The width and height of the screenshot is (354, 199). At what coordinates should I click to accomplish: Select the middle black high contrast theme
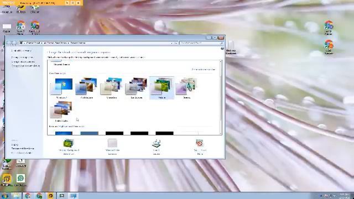(x=139, y=133)
